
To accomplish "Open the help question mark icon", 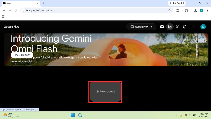I will tap(185, 27).
